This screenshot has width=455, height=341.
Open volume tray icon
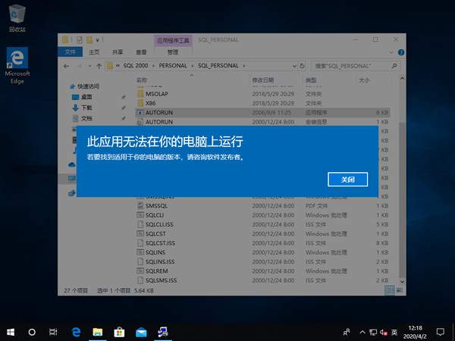384,333
